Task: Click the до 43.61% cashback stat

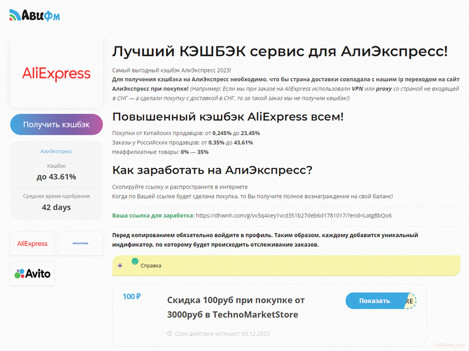Action: [x=56, y=176]
